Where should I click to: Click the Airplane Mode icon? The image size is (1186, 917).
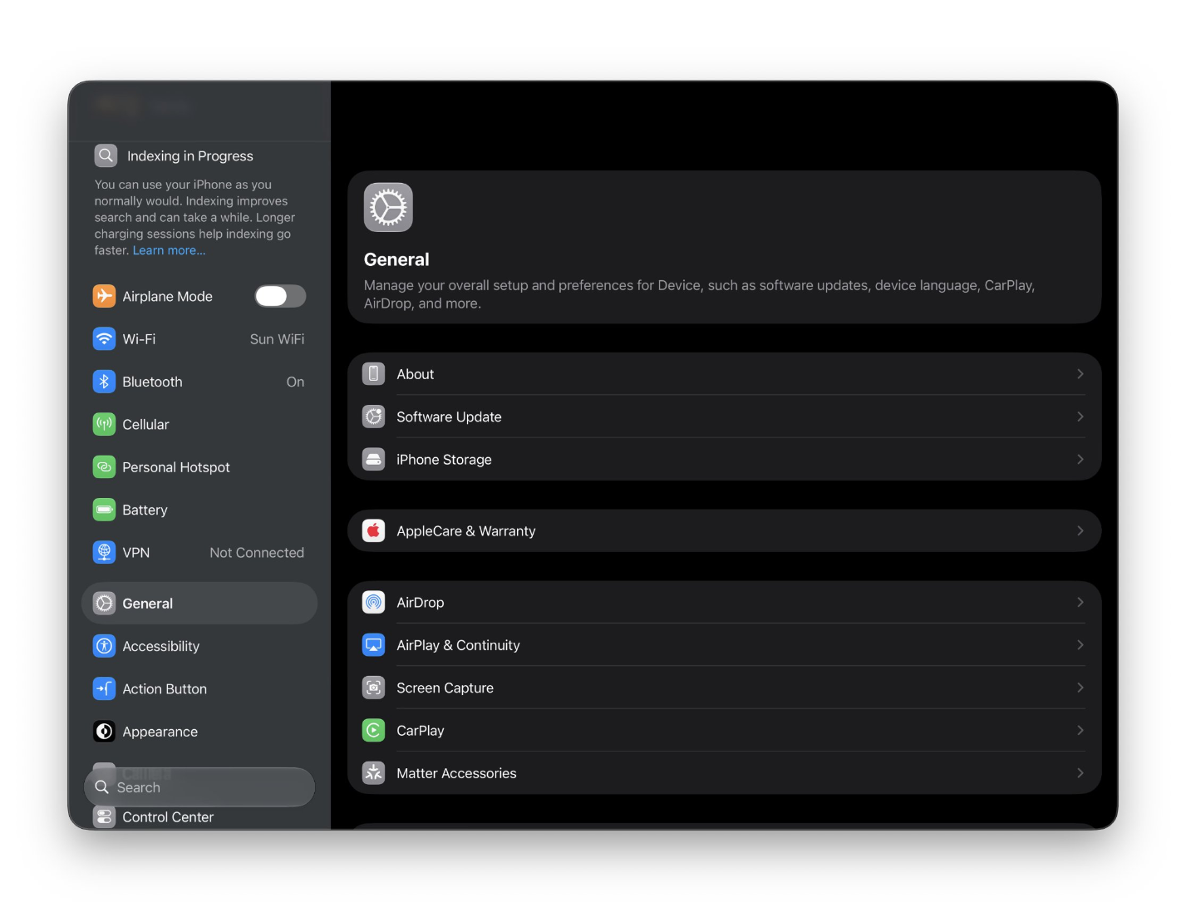(x=104, y=296)
